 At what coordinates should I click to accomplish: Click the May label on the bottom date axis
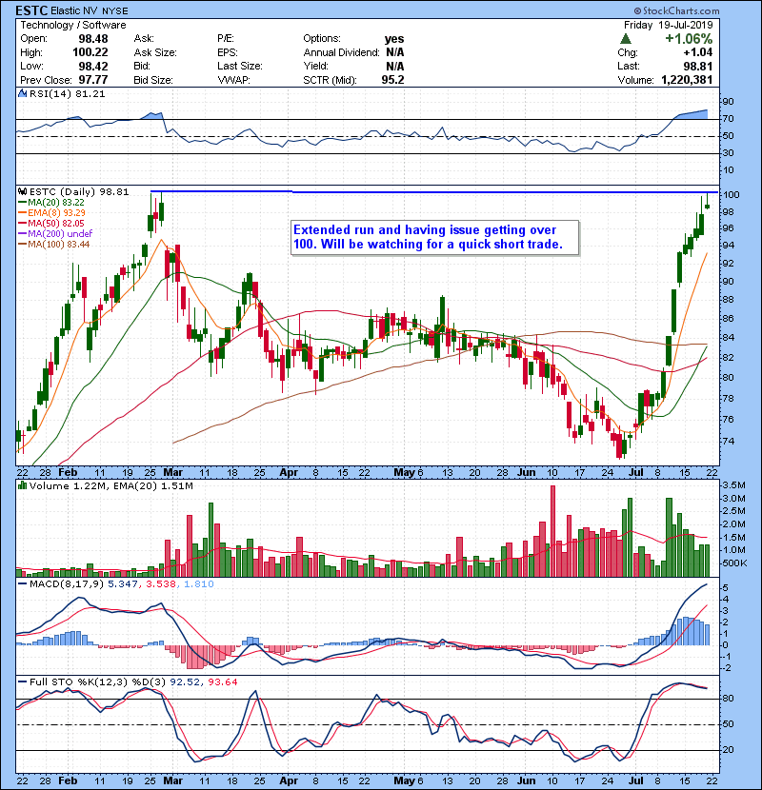tap(404, 780)
